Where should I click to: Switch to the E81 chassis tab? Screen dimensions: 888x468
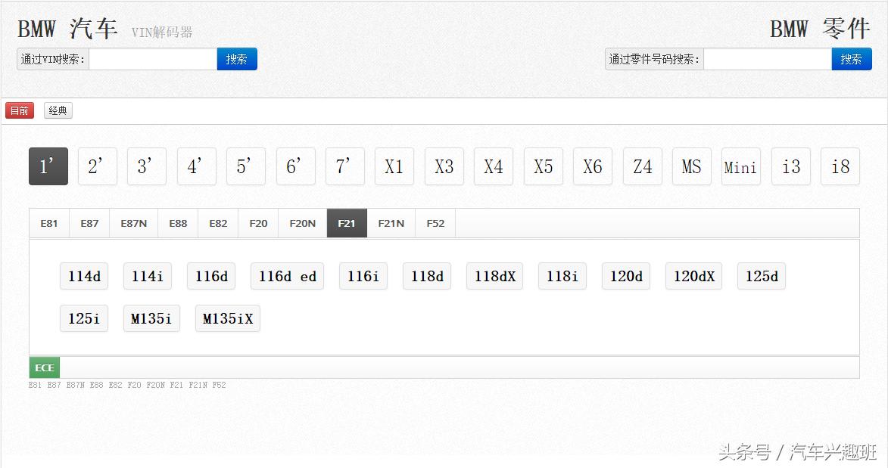49,223
